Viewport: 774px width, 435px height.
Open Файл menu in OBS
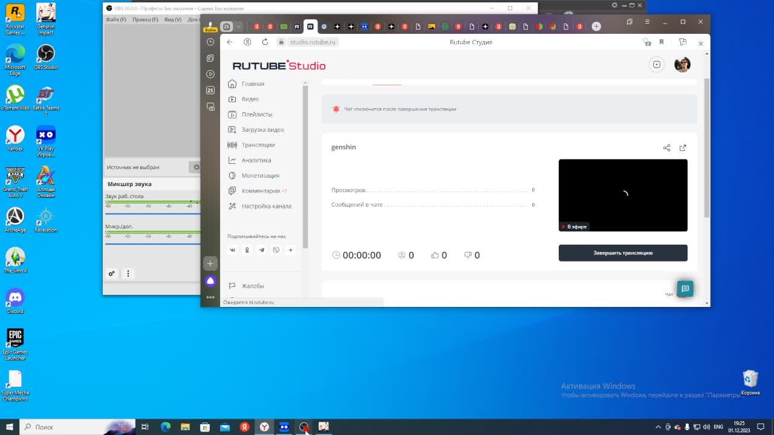click(x=116, y=19)
